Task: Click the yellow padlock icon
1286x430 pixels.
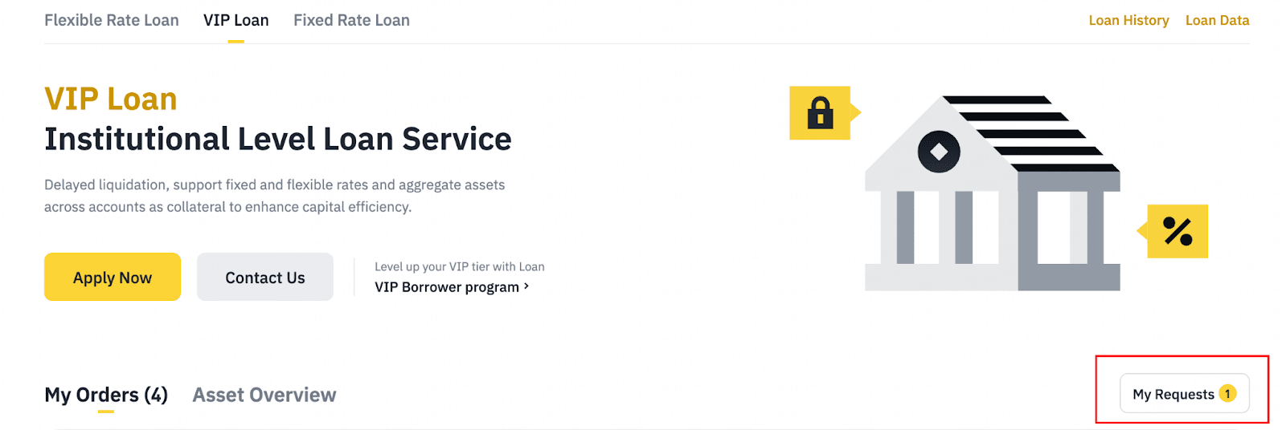Action: 820,112
